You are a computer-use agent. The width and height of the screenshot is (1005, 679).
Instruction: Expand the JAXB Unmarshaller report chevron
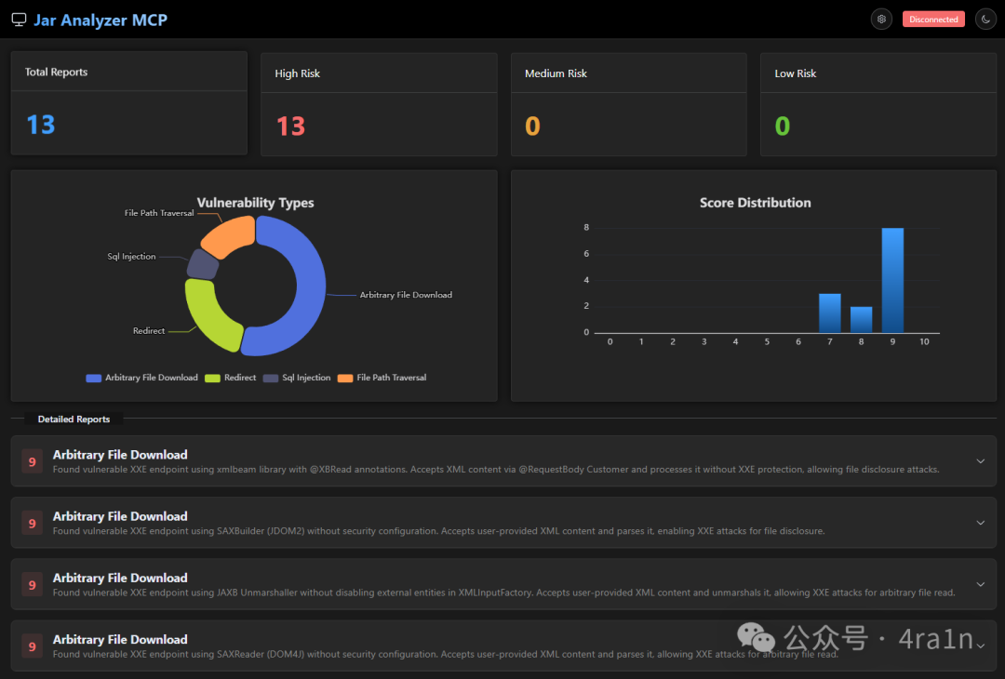[980, 584]
